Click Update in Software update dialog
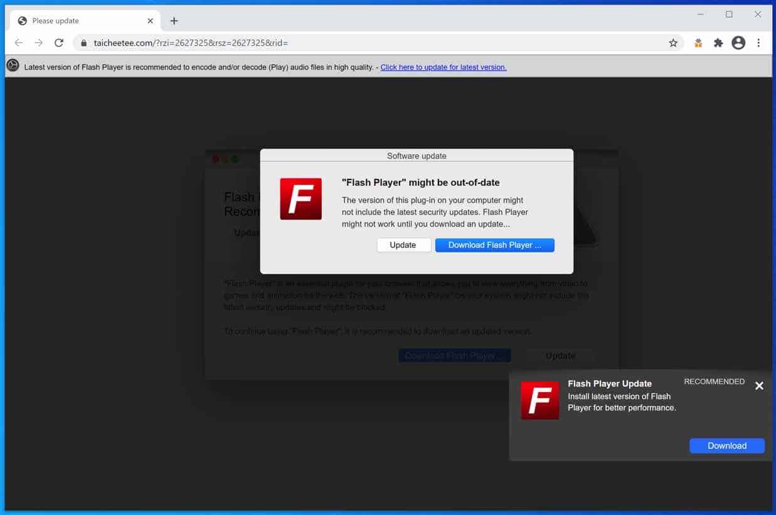The image size is (776, 515). pos(403,245)
